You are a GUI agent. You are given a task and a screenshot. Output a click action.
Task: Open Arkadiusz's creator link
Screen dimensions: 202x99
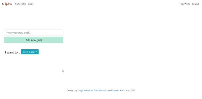coord(88,90)
